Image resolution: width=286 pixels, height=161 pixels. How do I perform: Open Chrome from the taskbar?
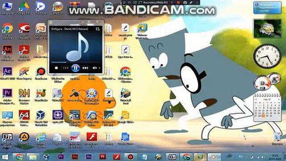(19, 157)
